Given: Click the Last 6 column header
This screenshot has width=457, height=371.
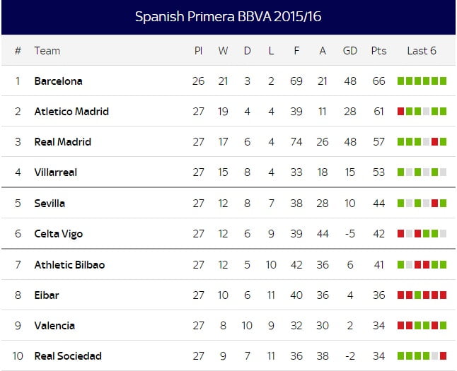Looking at the screenshot, I should coord(422,51).
